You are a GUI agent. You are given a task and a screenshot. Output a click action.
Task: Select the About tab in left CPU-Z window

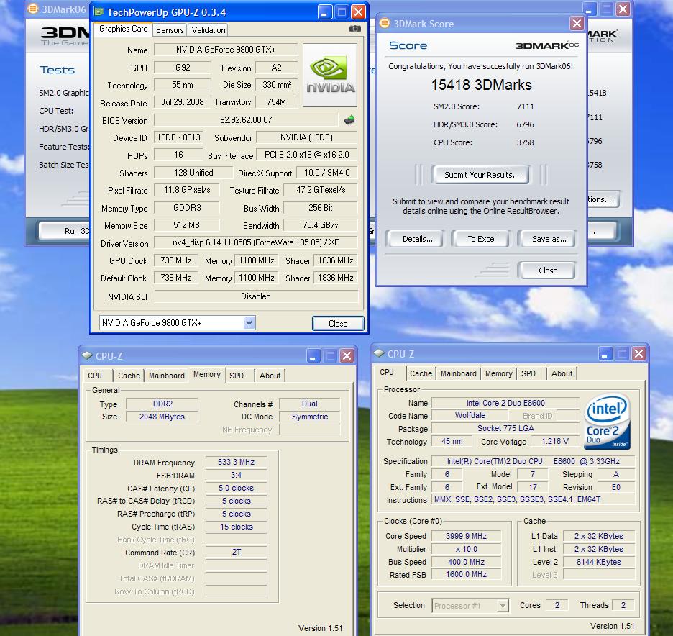[270, 376]
